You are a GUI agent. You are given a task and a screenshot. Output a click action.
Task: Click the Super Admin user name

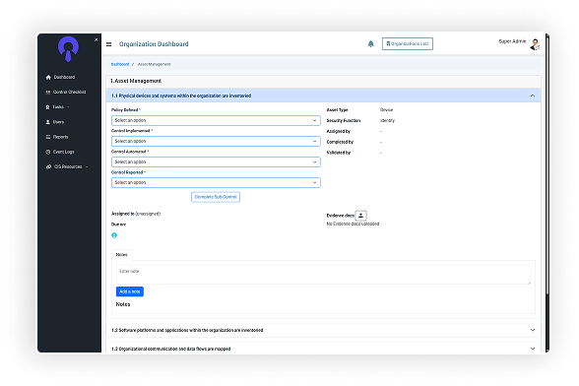click(x=512, y=41)
